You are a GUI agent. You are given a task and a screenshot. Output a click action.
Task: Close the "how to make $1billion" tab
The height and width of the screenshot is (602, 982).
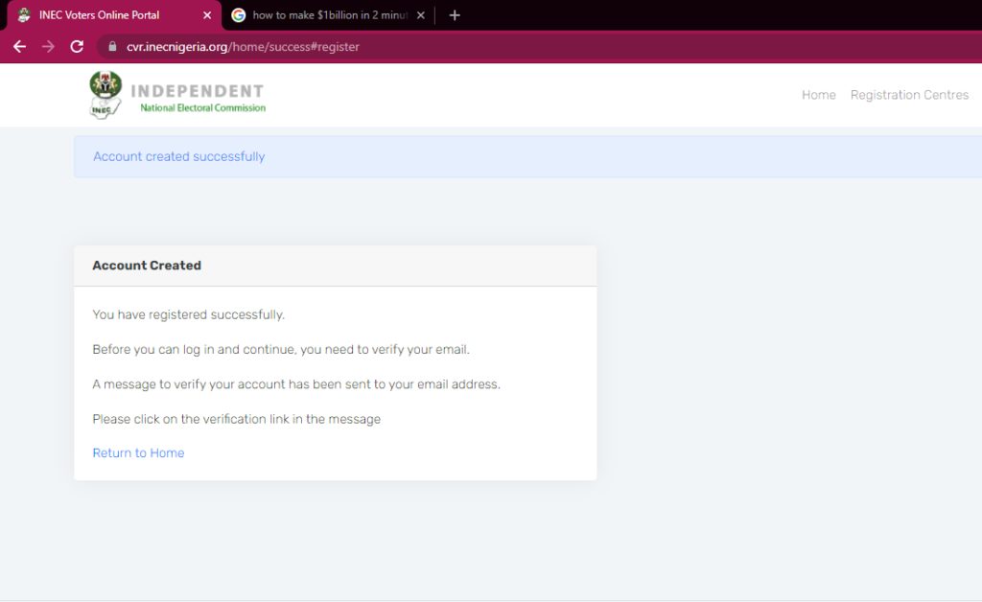click(420, 15)
